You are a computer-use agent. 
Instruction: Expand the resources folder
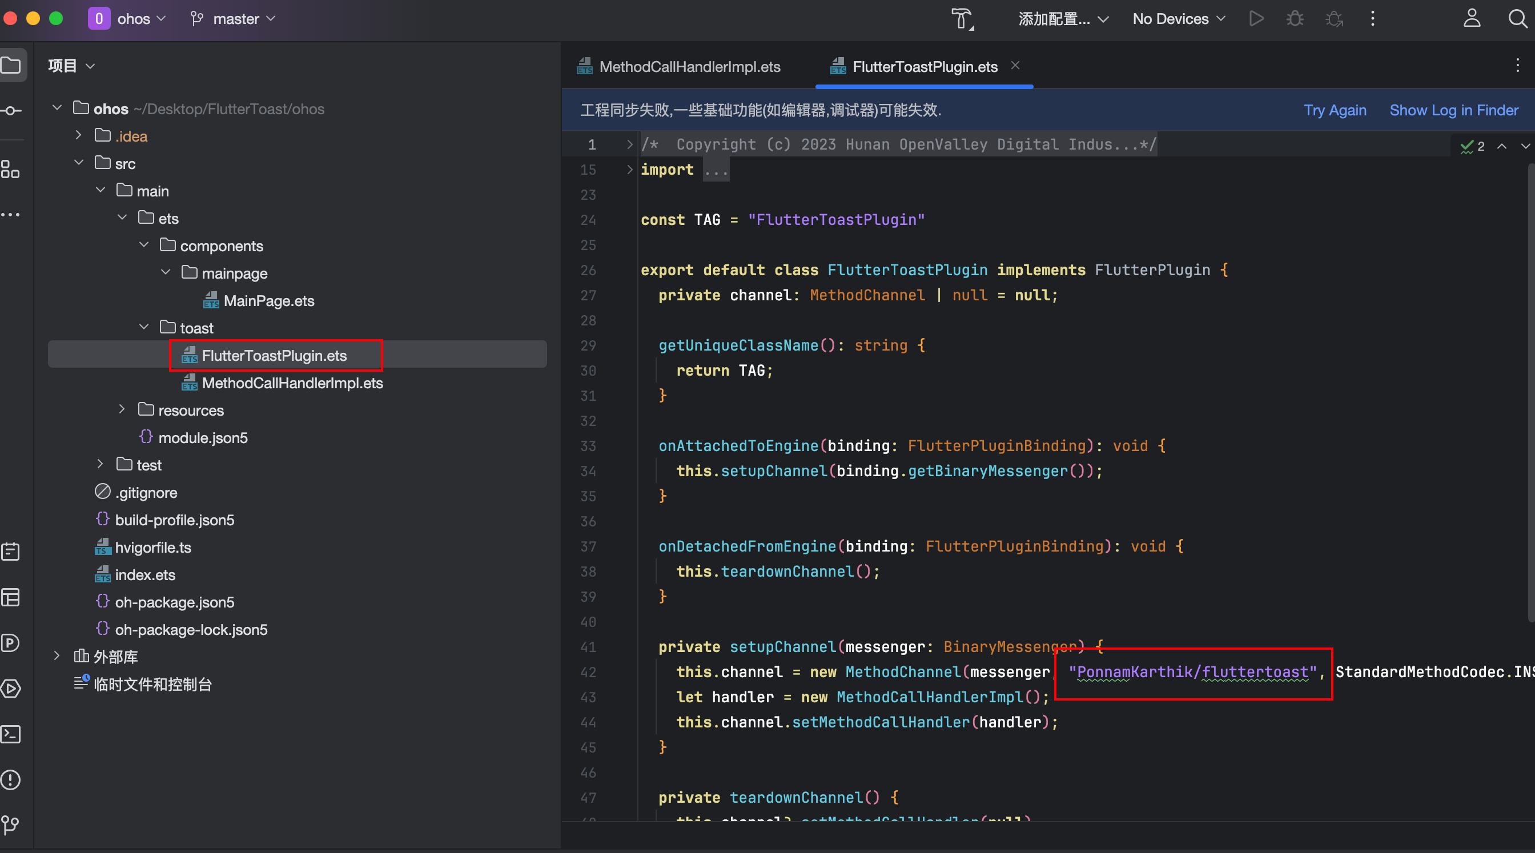[x=122, y=409]
